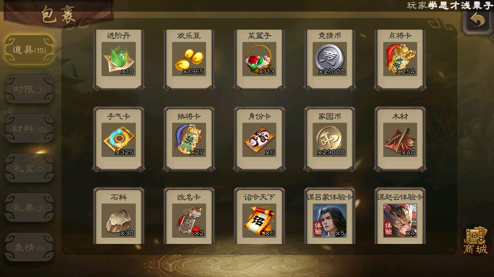Select the 家园币 bronze coin item
494x277 pixels.
[x=330, y=140]
